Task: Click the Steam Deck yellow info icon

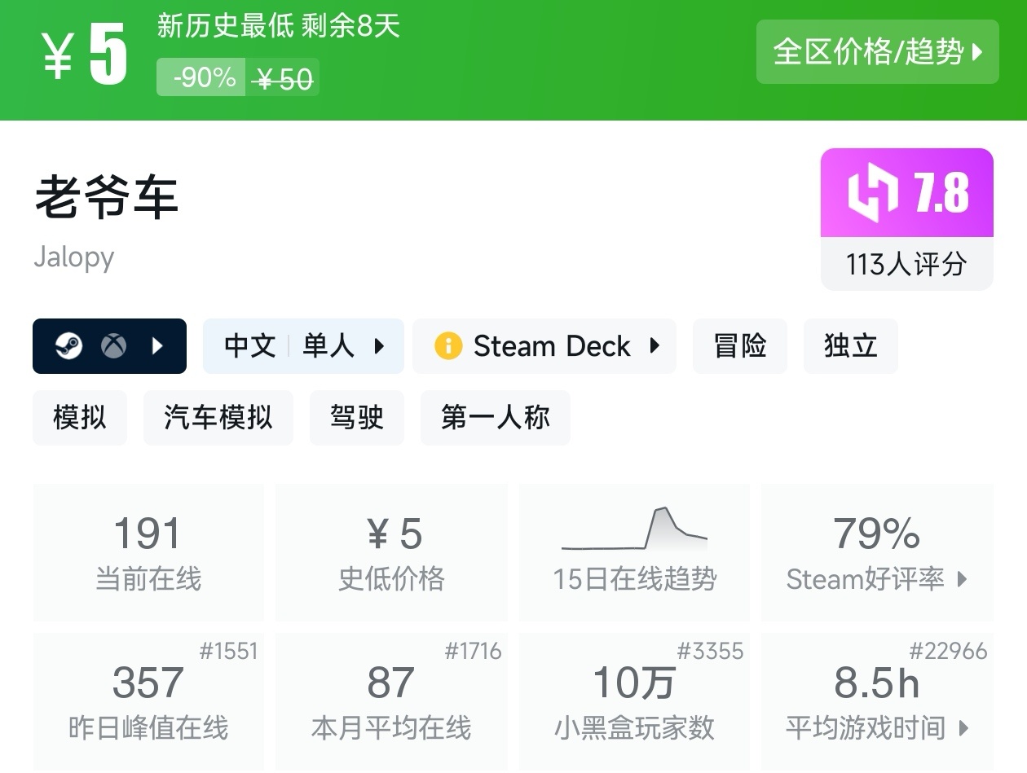Action: point(448,346)
